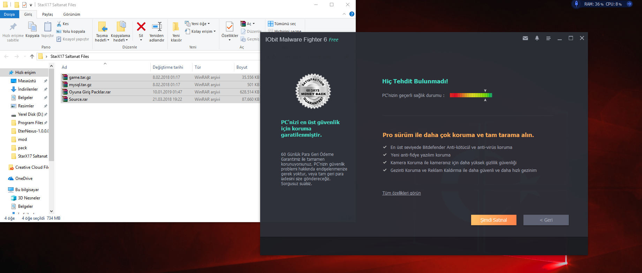
Task: Open Özellikler properties icon
Action: 230,27
